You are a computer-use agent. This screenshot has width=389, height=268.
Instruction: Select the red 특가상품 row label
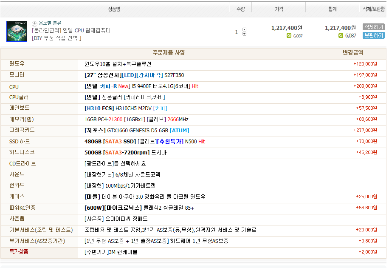click(x=19, y=251)
